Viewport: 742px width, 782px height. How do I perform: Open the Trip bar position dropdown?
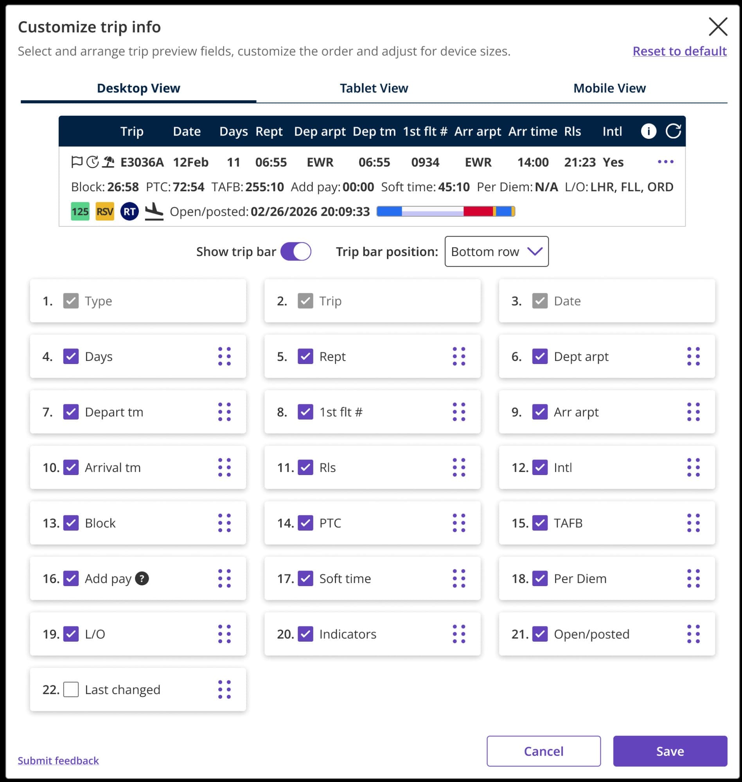click(496, 251)
